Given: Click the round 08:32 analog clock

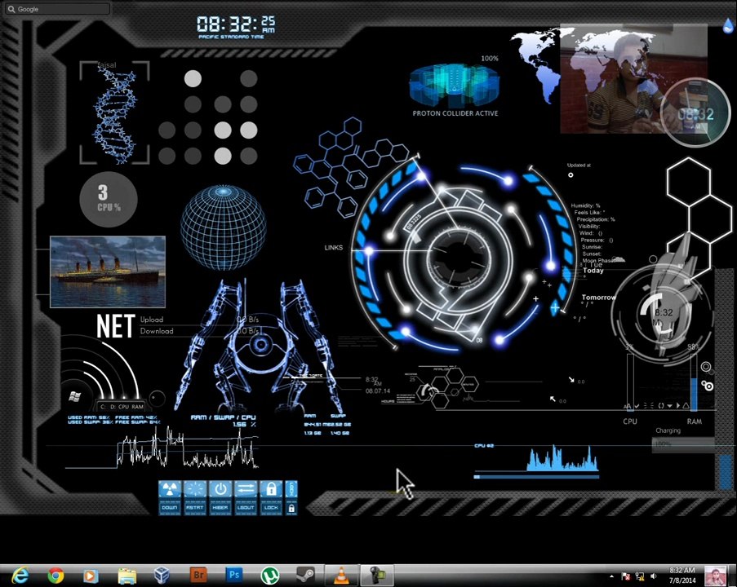Looking at the screenshot, I should coord(695,113).
